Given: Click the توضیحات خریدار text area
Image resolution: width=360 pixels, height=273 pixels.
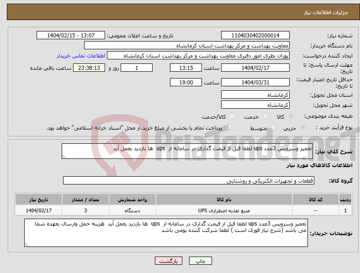Looking at the screenshot, I should 166,233.
